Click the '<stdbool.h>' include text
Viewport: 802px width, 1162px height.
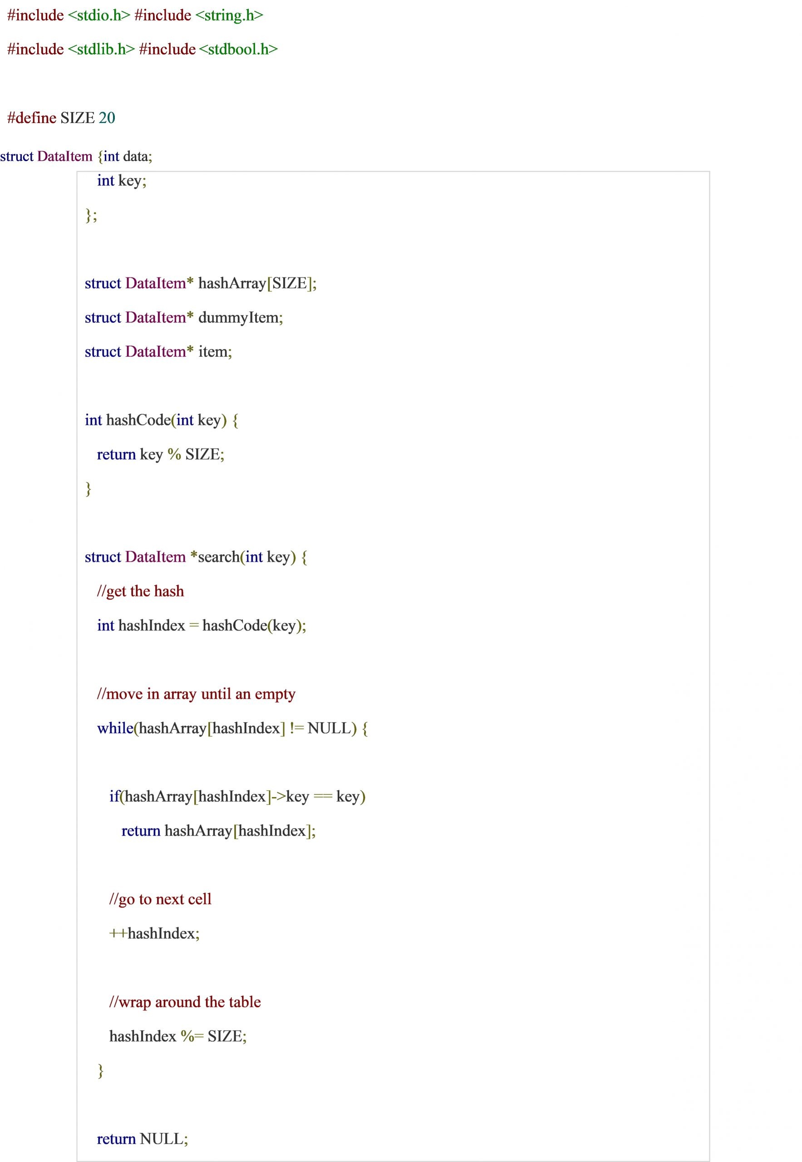pyautogui.click(x=239, y=49)
